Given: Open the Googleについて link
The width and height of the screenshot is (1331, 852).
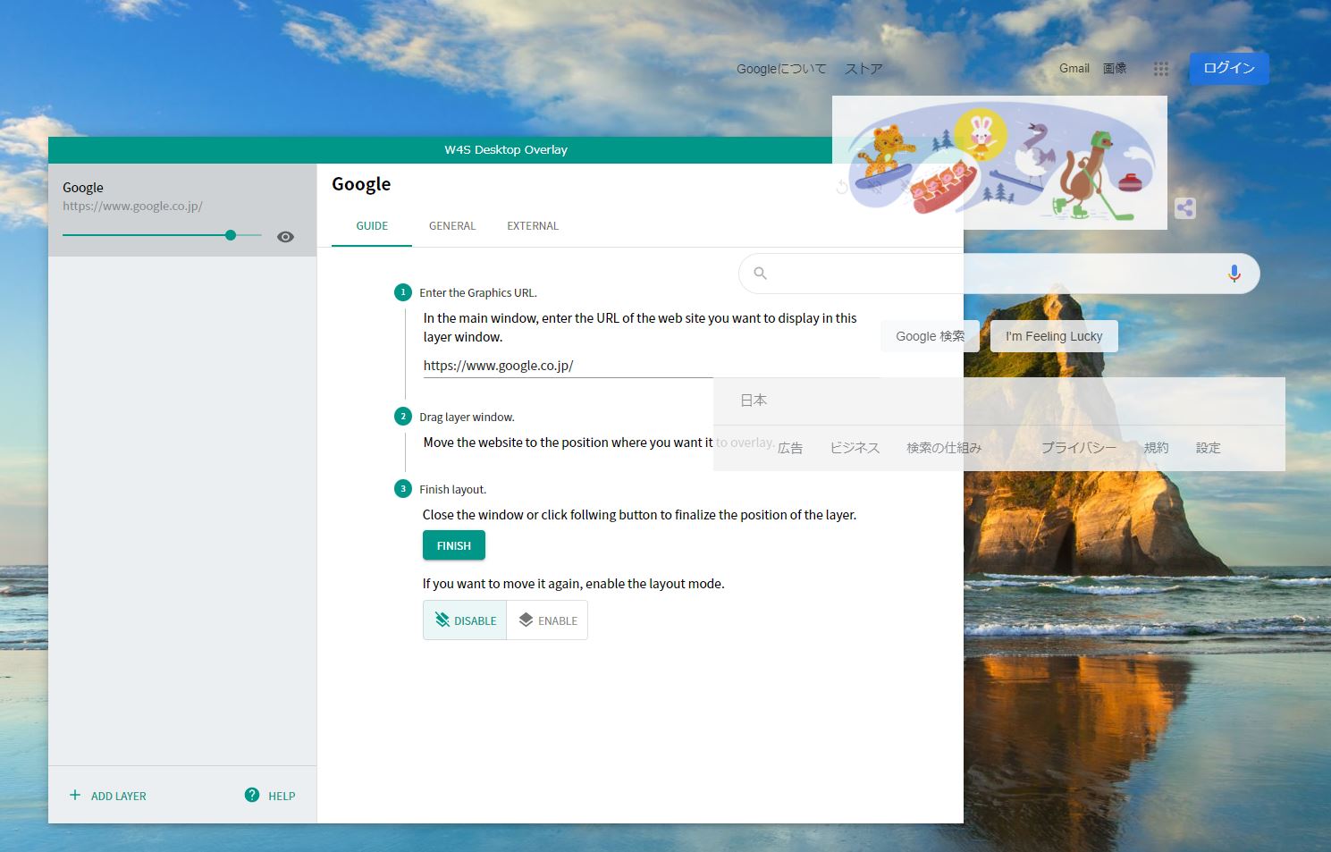Looking at the screenshot, I should click(x=781, y=69).
